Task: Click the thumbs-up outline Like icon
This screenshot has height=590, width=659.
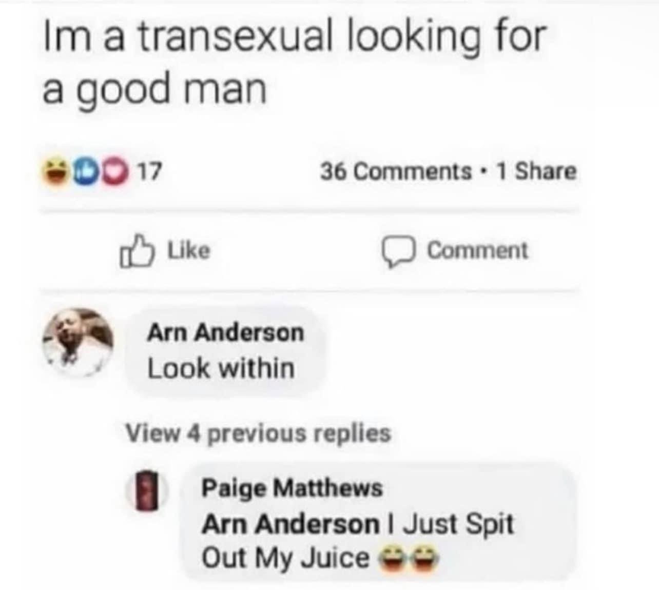Action: click(x=137, y=251)
